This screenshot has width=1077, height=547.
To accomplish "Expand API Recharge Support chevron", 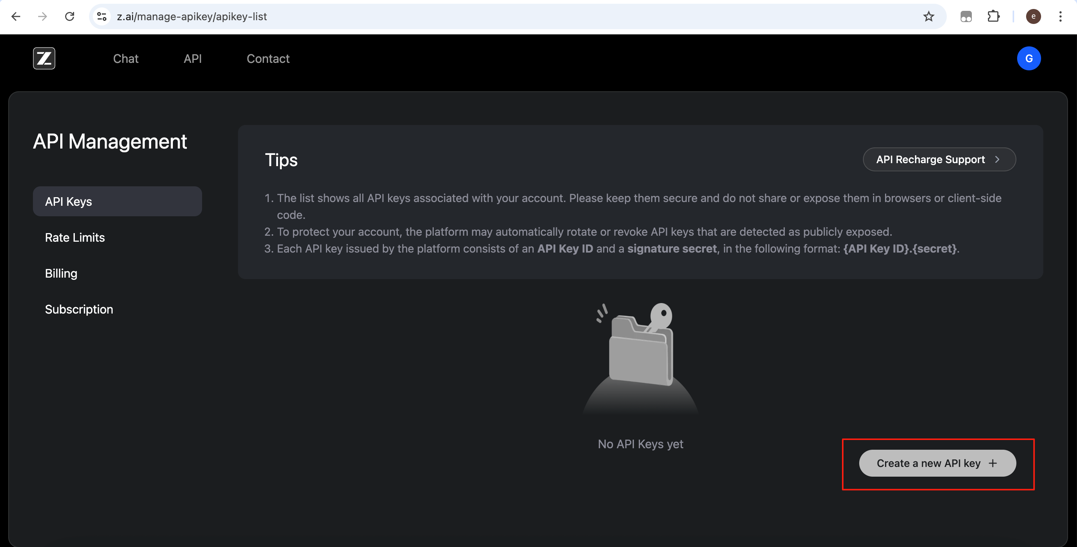I will point(997,159).
